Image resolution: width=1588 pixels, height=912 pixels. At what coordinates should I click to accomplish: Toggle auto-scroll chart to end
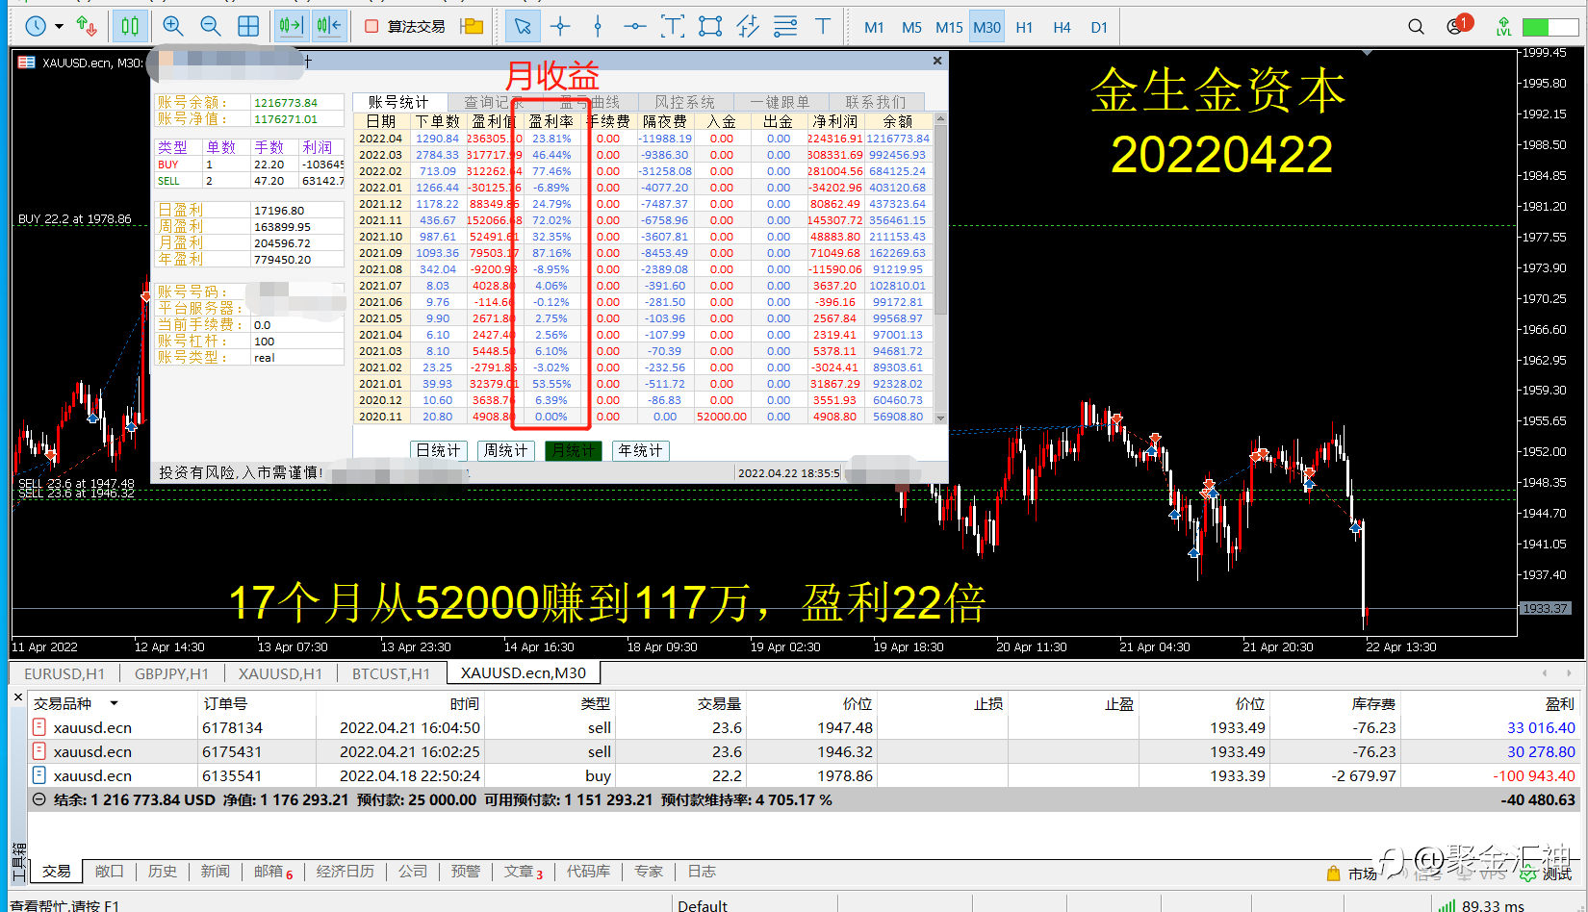(291, 26)
